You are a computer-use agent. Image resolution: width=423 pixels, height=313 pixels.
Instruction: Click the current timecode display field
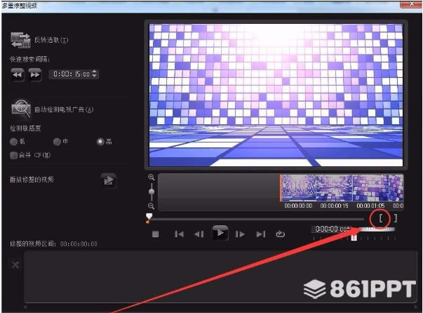pos(332,229)
